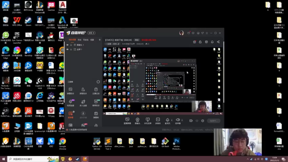Click the hamburger menu in title bar
This screenshot has width=288, height=162.
tap(207, 33)
